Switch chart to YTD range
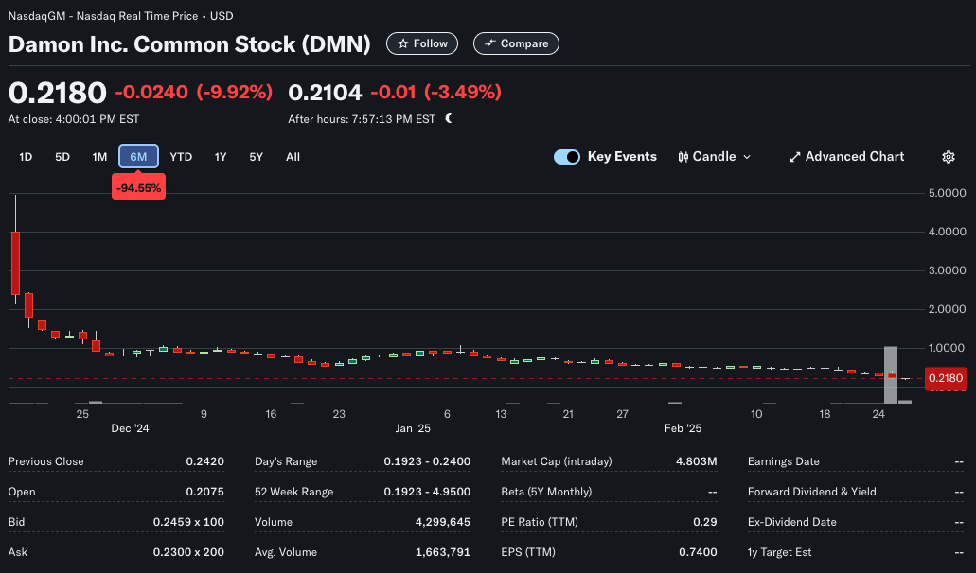Screen dimensions: 976x573 (181, 157)
